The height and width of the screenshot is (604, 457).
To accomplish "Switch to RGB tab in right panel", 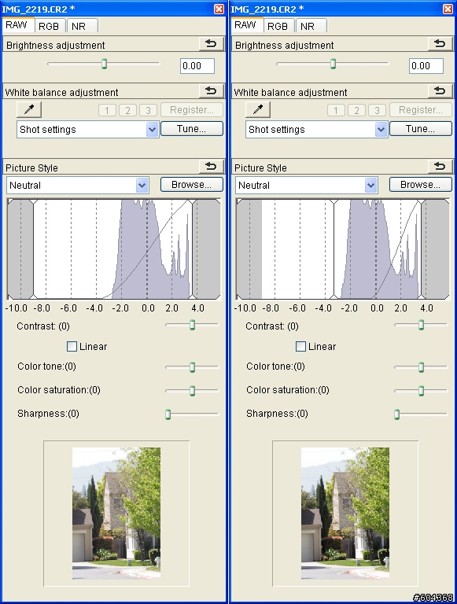I will tap(278, 26).
